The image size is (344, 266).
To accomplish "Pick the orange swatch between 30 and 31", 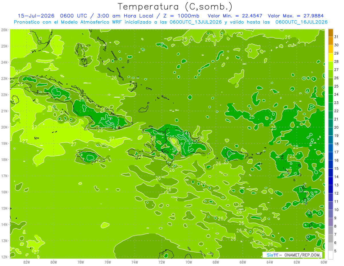I will click(x=331, y=41).
